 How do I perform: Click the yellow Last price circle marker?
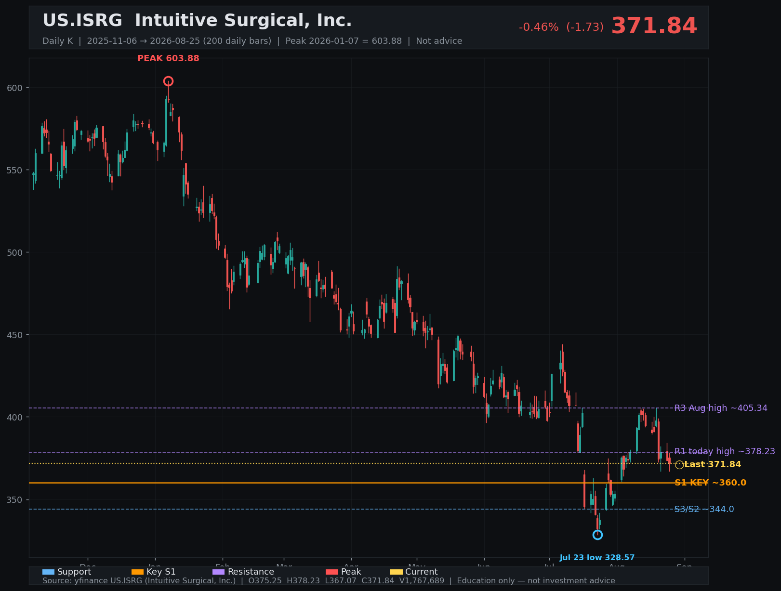[679, 465]
